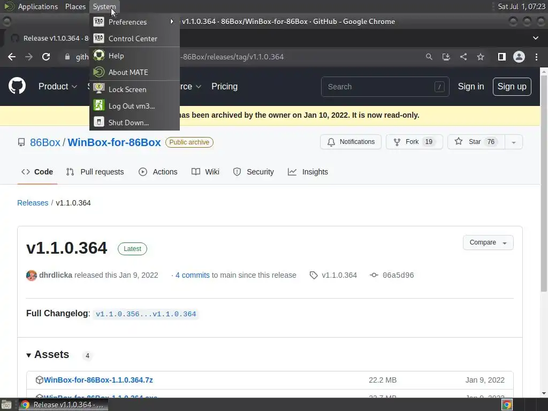Image resolution: width=548 pixels, height=411 pixels.
Task: Switch to the Actions tab
Action: pos(158,172)
